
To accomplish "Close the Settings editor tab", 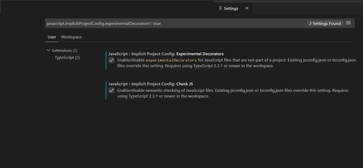I will click(x=247, y=8).
